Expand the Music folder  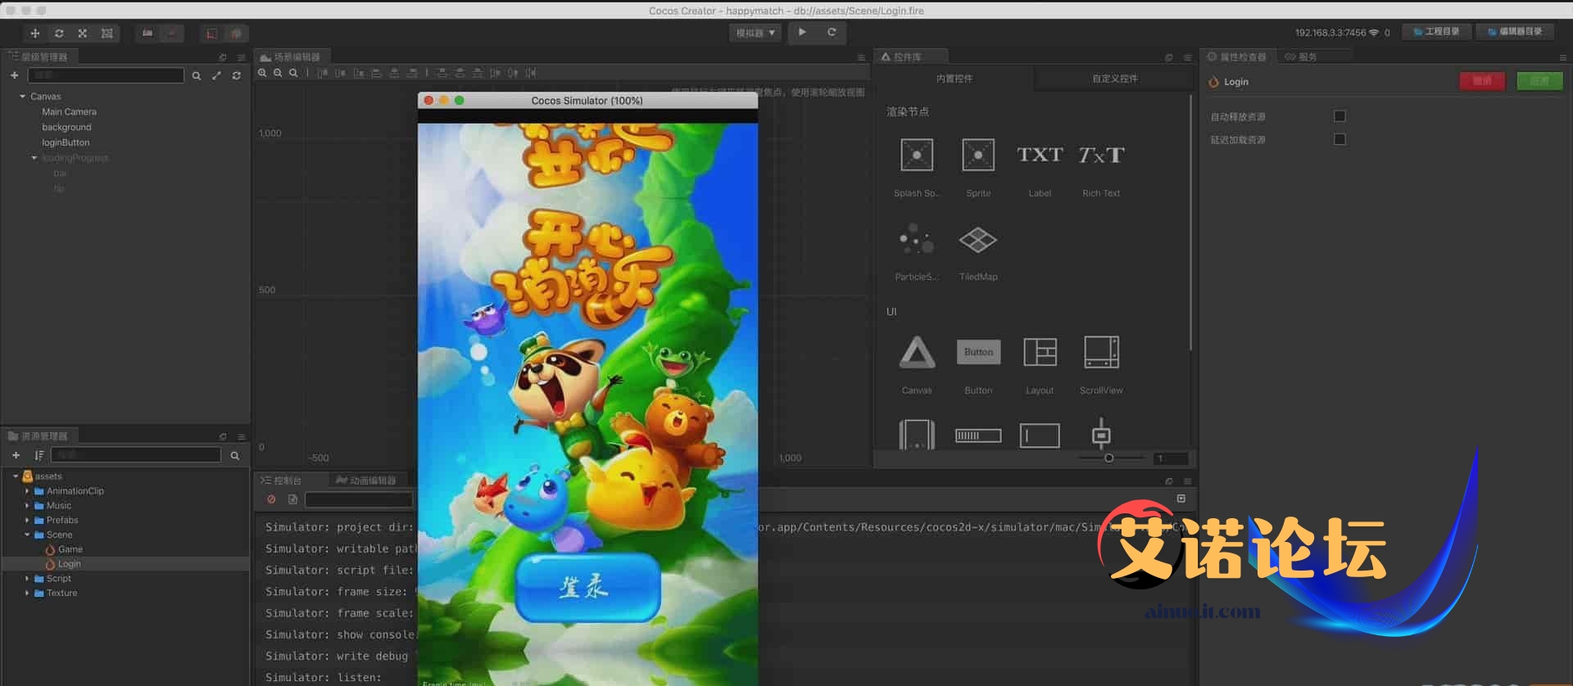tap(27, 506)
